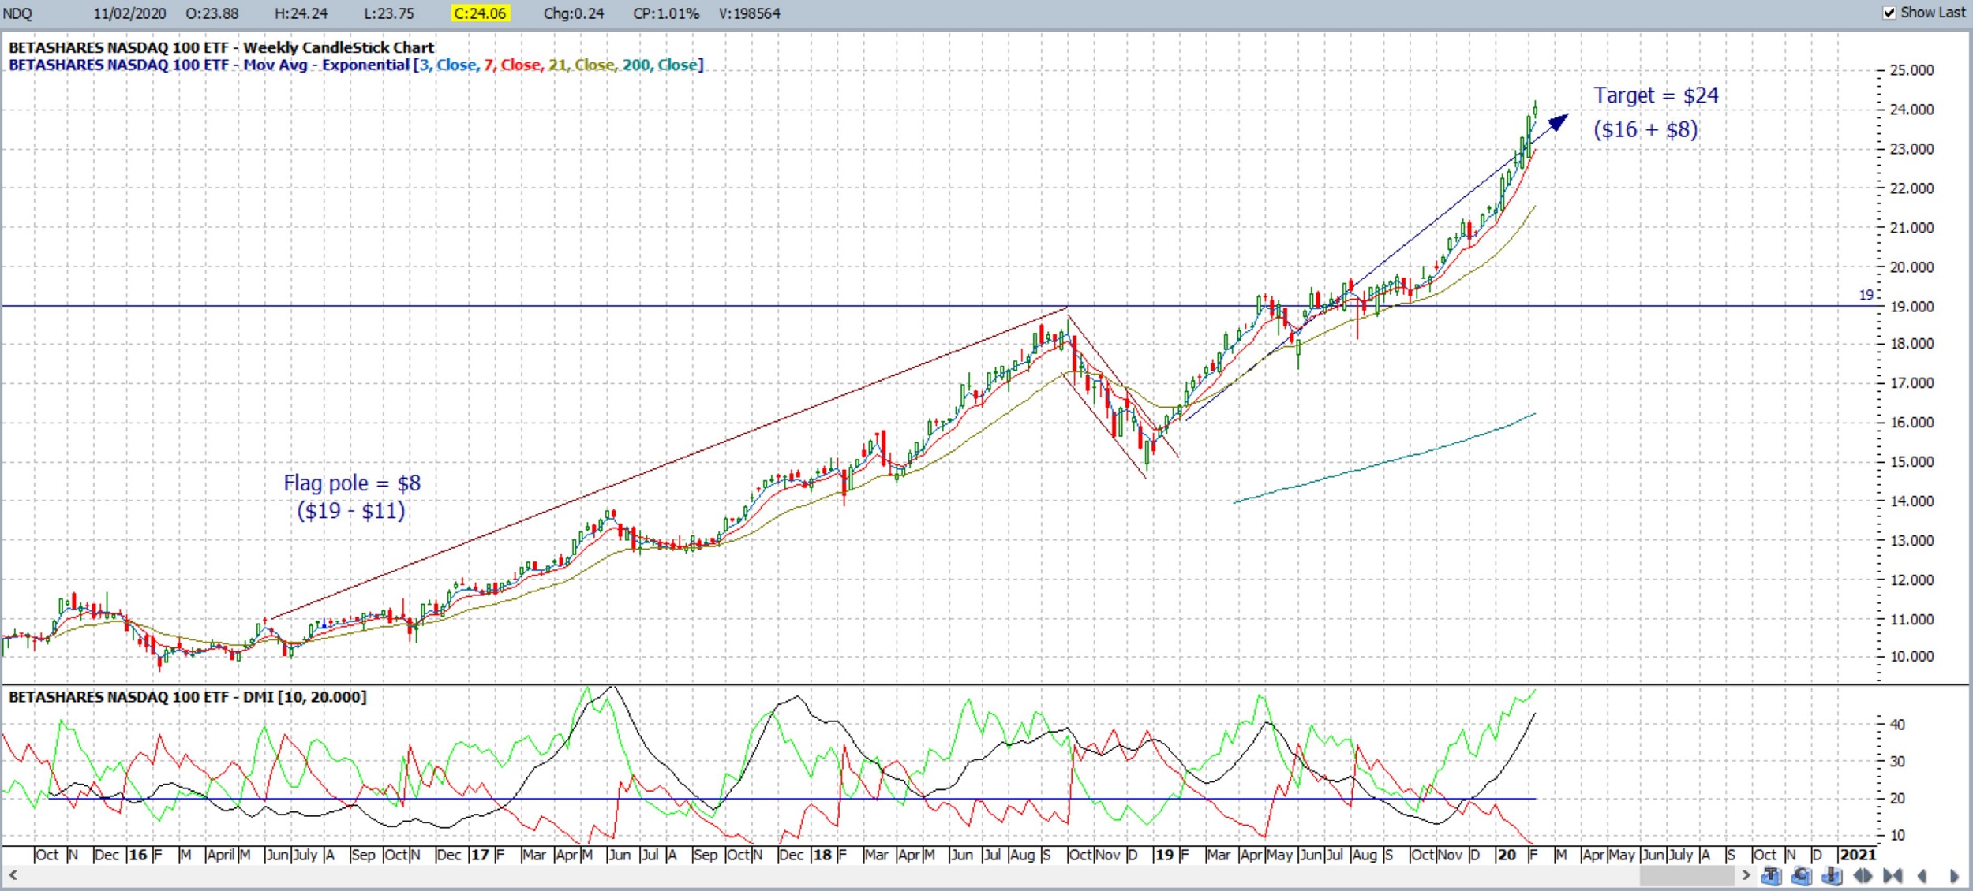Click the highlighted close price C:24.06
The width and height of the screenshot is (1973, 891).
[481, 13]
